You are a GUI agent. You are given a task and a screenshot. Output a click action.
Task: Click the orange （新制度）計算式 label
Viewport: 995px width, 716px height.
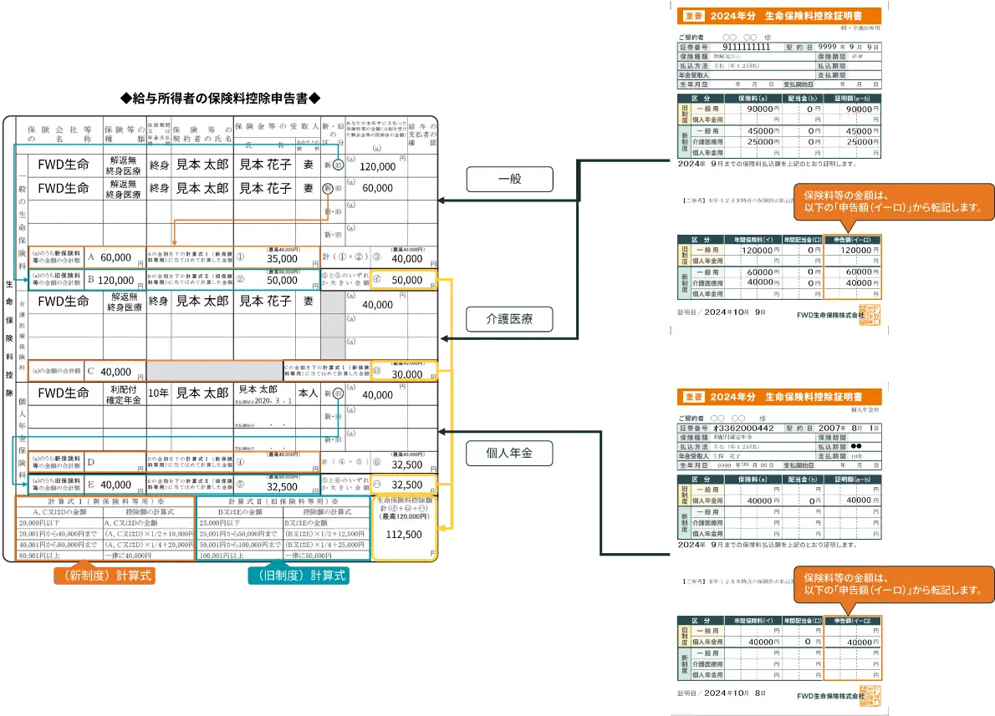[x=105, y=575]
